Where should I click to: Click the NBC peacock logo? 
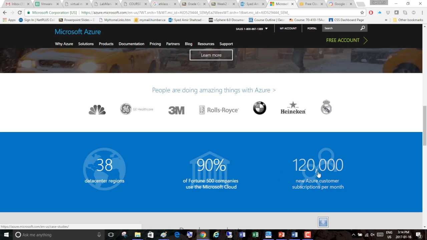click(x=97, y=110)
